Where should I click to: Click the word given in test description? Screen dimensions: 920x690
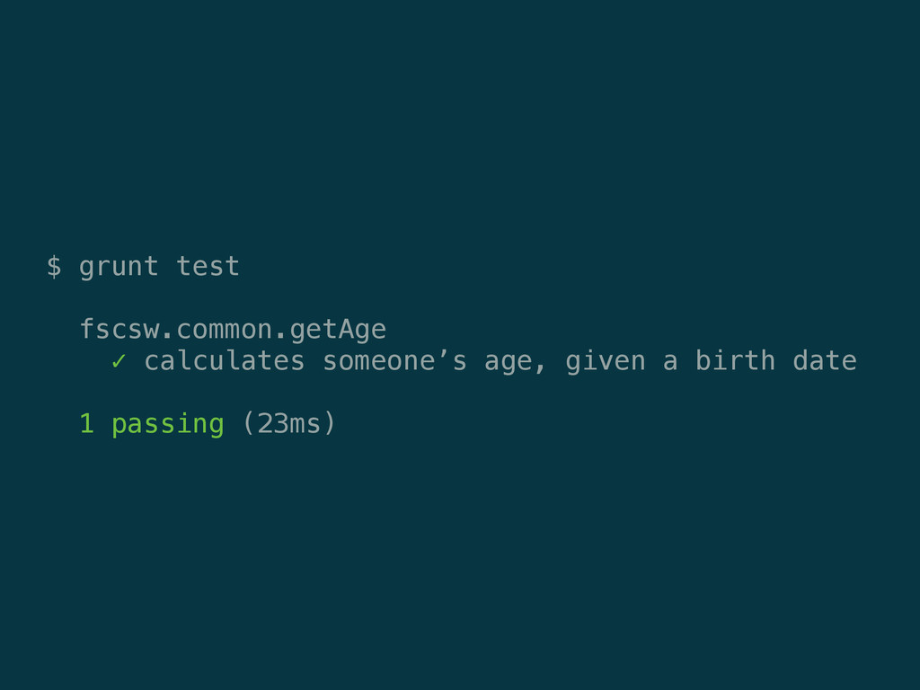(606, 362)
